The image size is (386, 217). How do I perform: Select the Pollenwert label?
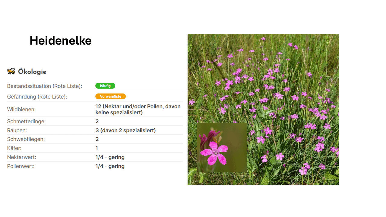point(21,166)
